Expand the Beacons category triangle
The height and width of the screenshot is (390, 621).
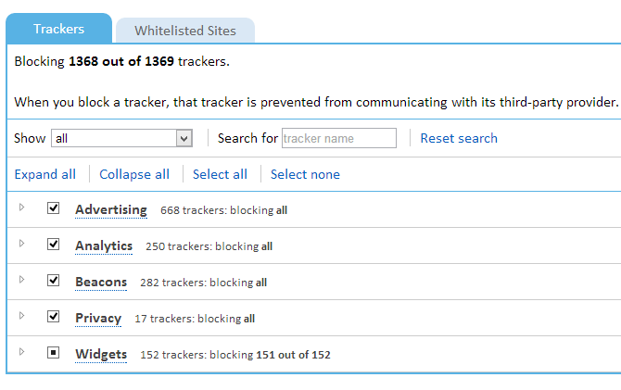(x=21, y=280)
